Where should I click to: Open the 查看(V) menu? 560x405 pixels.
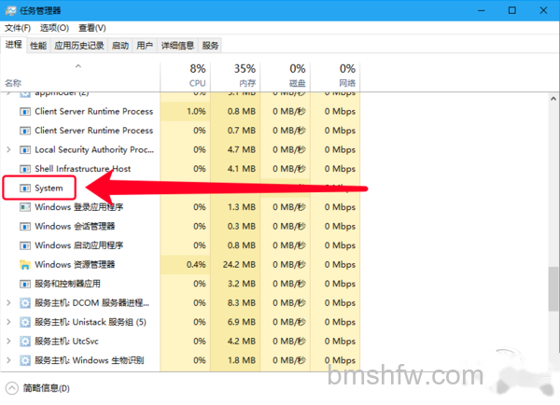click(x=92, y=28)
